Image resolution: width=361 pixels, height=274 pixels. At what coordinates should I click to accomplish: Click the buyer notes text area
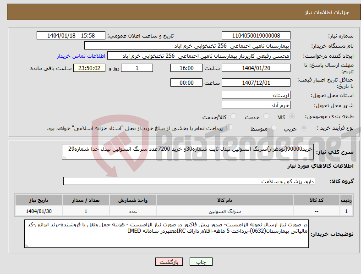(166, 234)
